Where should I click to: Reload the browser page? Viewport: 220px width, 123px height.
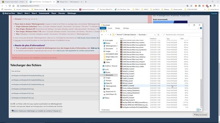10,6
